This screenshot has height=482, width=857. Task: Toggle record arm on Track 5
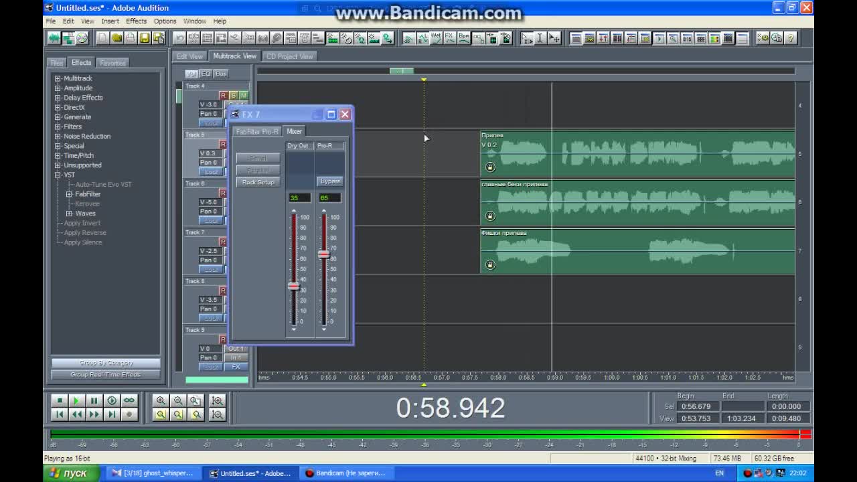click(224, 145)
